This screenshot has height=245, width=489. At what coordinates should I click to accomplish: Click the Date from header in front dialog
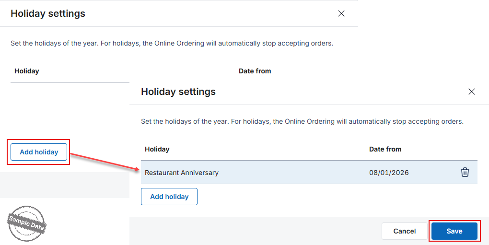click(x=385, y=149)
